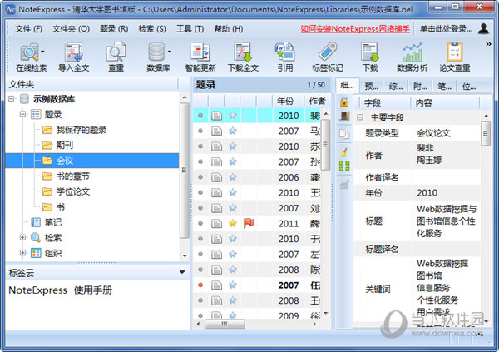Image resolution: width=499 pixels, height=352 pixels.
Task: Click the broom clean icon in detail sidebar
Action: (x=344, y=152)
